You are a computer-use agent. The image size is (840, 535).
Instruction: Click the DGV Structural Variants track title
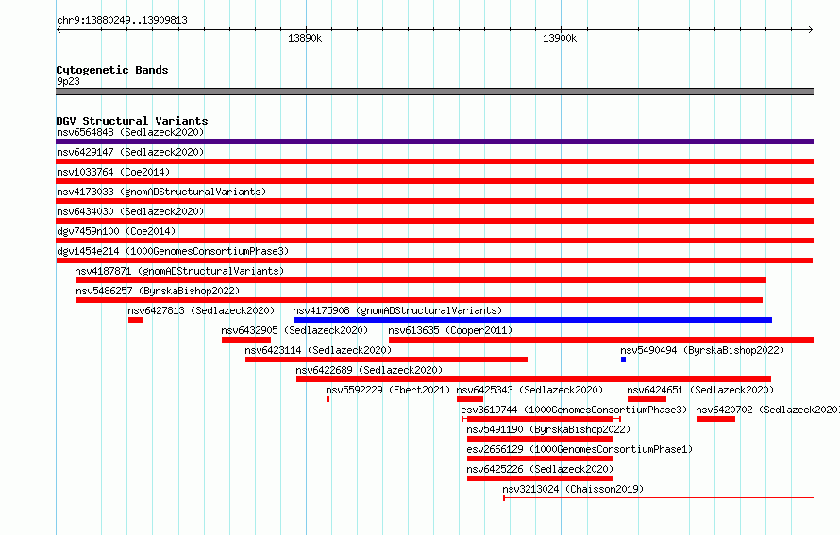(x=132, y=121)
